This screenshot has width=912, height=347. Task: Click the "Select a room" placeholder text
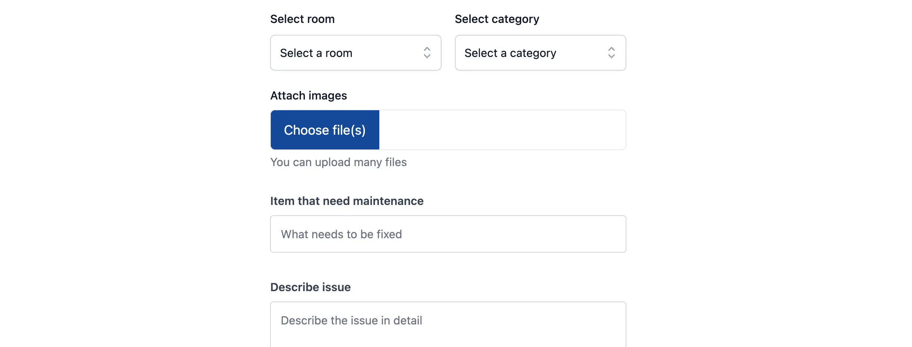coord(316,53)
